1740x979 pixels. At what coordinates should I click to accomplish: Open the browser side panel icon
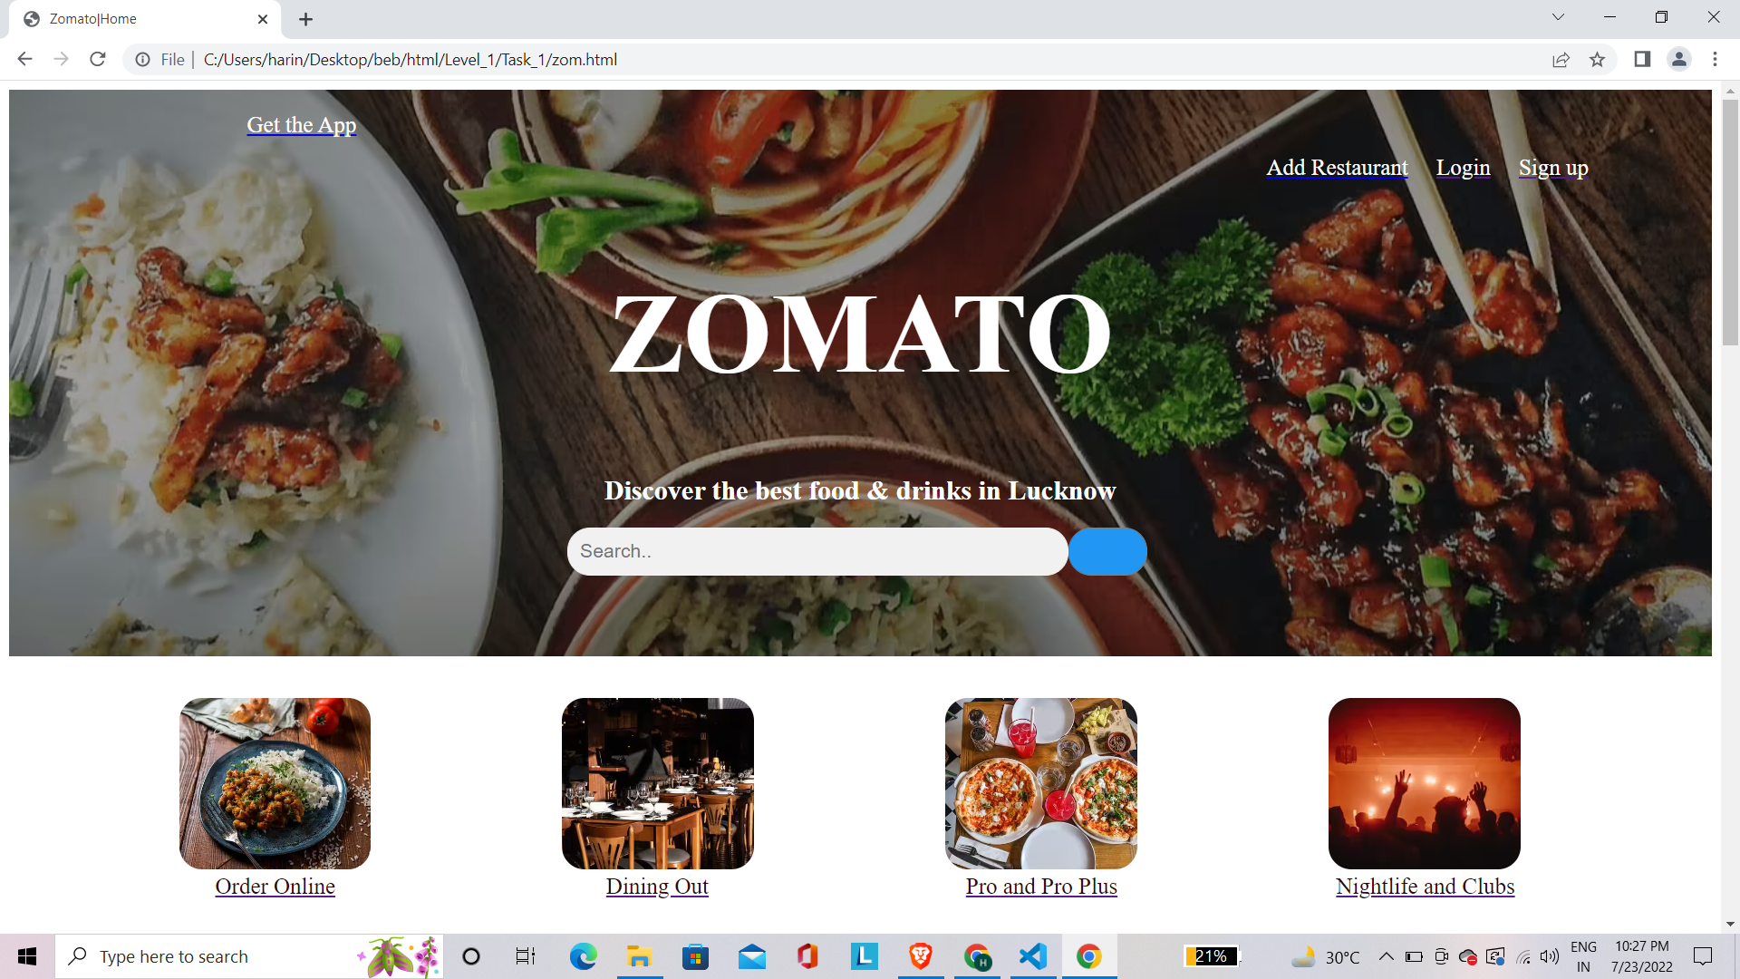coord(1642,60)
